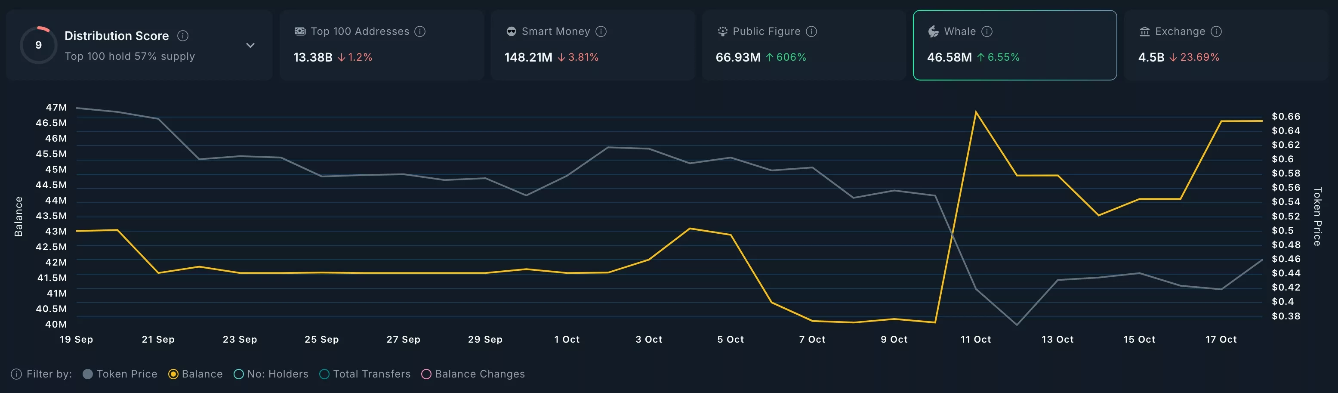
Task: Open the Distribution Score info tooltip
Action: (x=182, y=36)
